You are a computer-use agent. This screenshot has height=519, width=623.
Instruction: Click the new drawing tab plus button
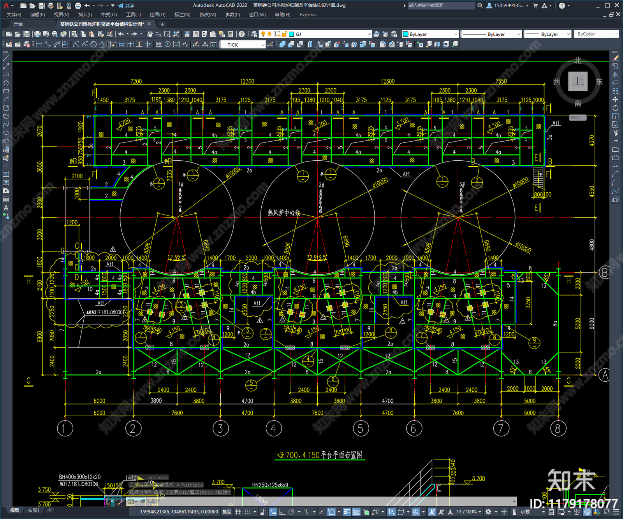pyautogui.click(x=162, y=24)
